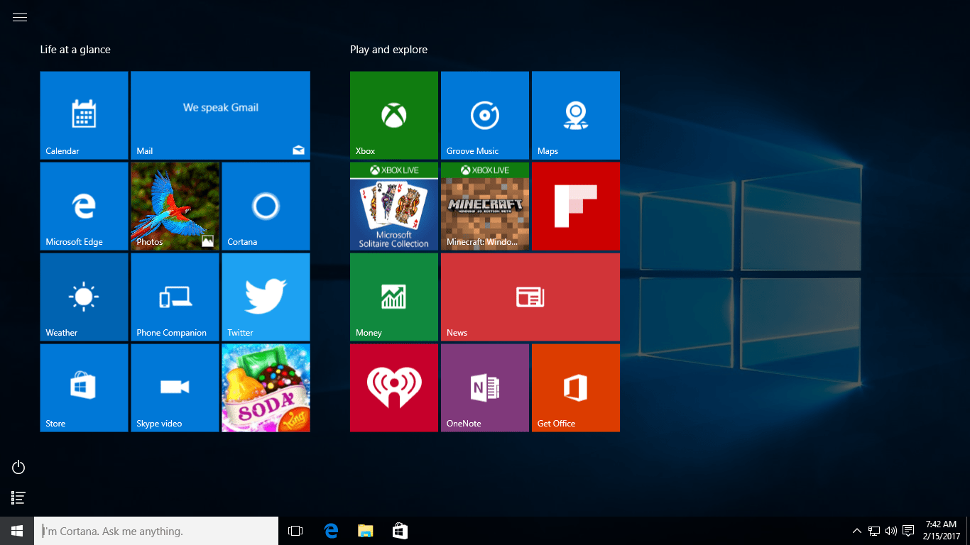The height and width of the screenshot is (545, 970).
Task: Start Candy Crush Soda Saga
Action: point(266,387)
